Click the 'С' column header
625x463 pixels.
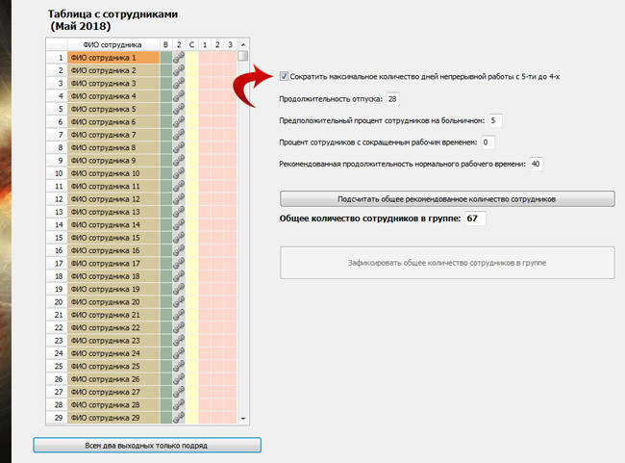point(191,44)
